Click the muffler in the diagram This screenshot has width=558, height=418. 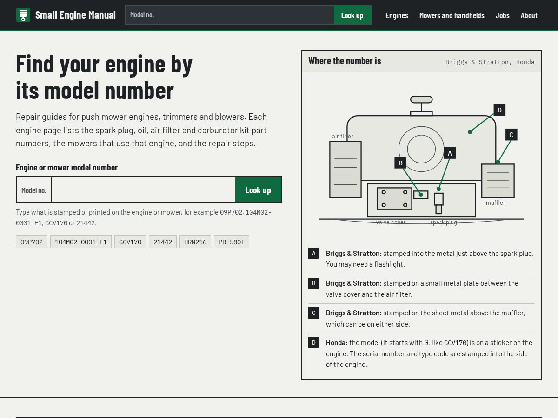(498, 181)
